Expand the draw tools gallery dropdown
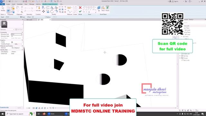 96,12
